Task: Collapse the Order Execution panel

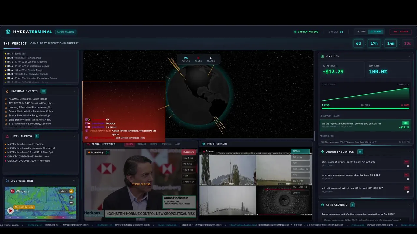Action: click(x=410, y=152)
